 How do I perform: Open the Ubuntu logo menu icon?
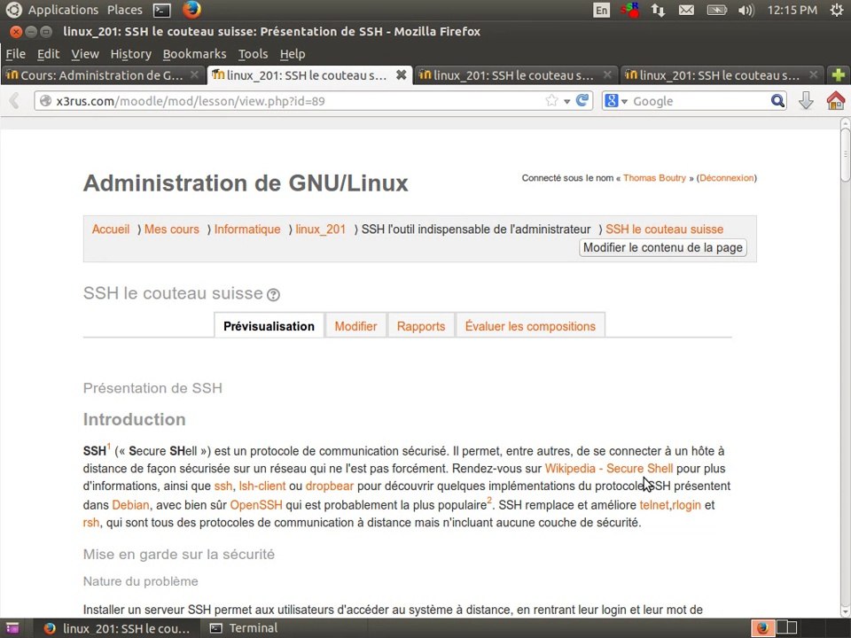13,10
